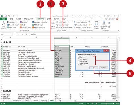Click the Trace Precedents icon
134x105 pixels.
pyautogui.click(x=75, y=22)
